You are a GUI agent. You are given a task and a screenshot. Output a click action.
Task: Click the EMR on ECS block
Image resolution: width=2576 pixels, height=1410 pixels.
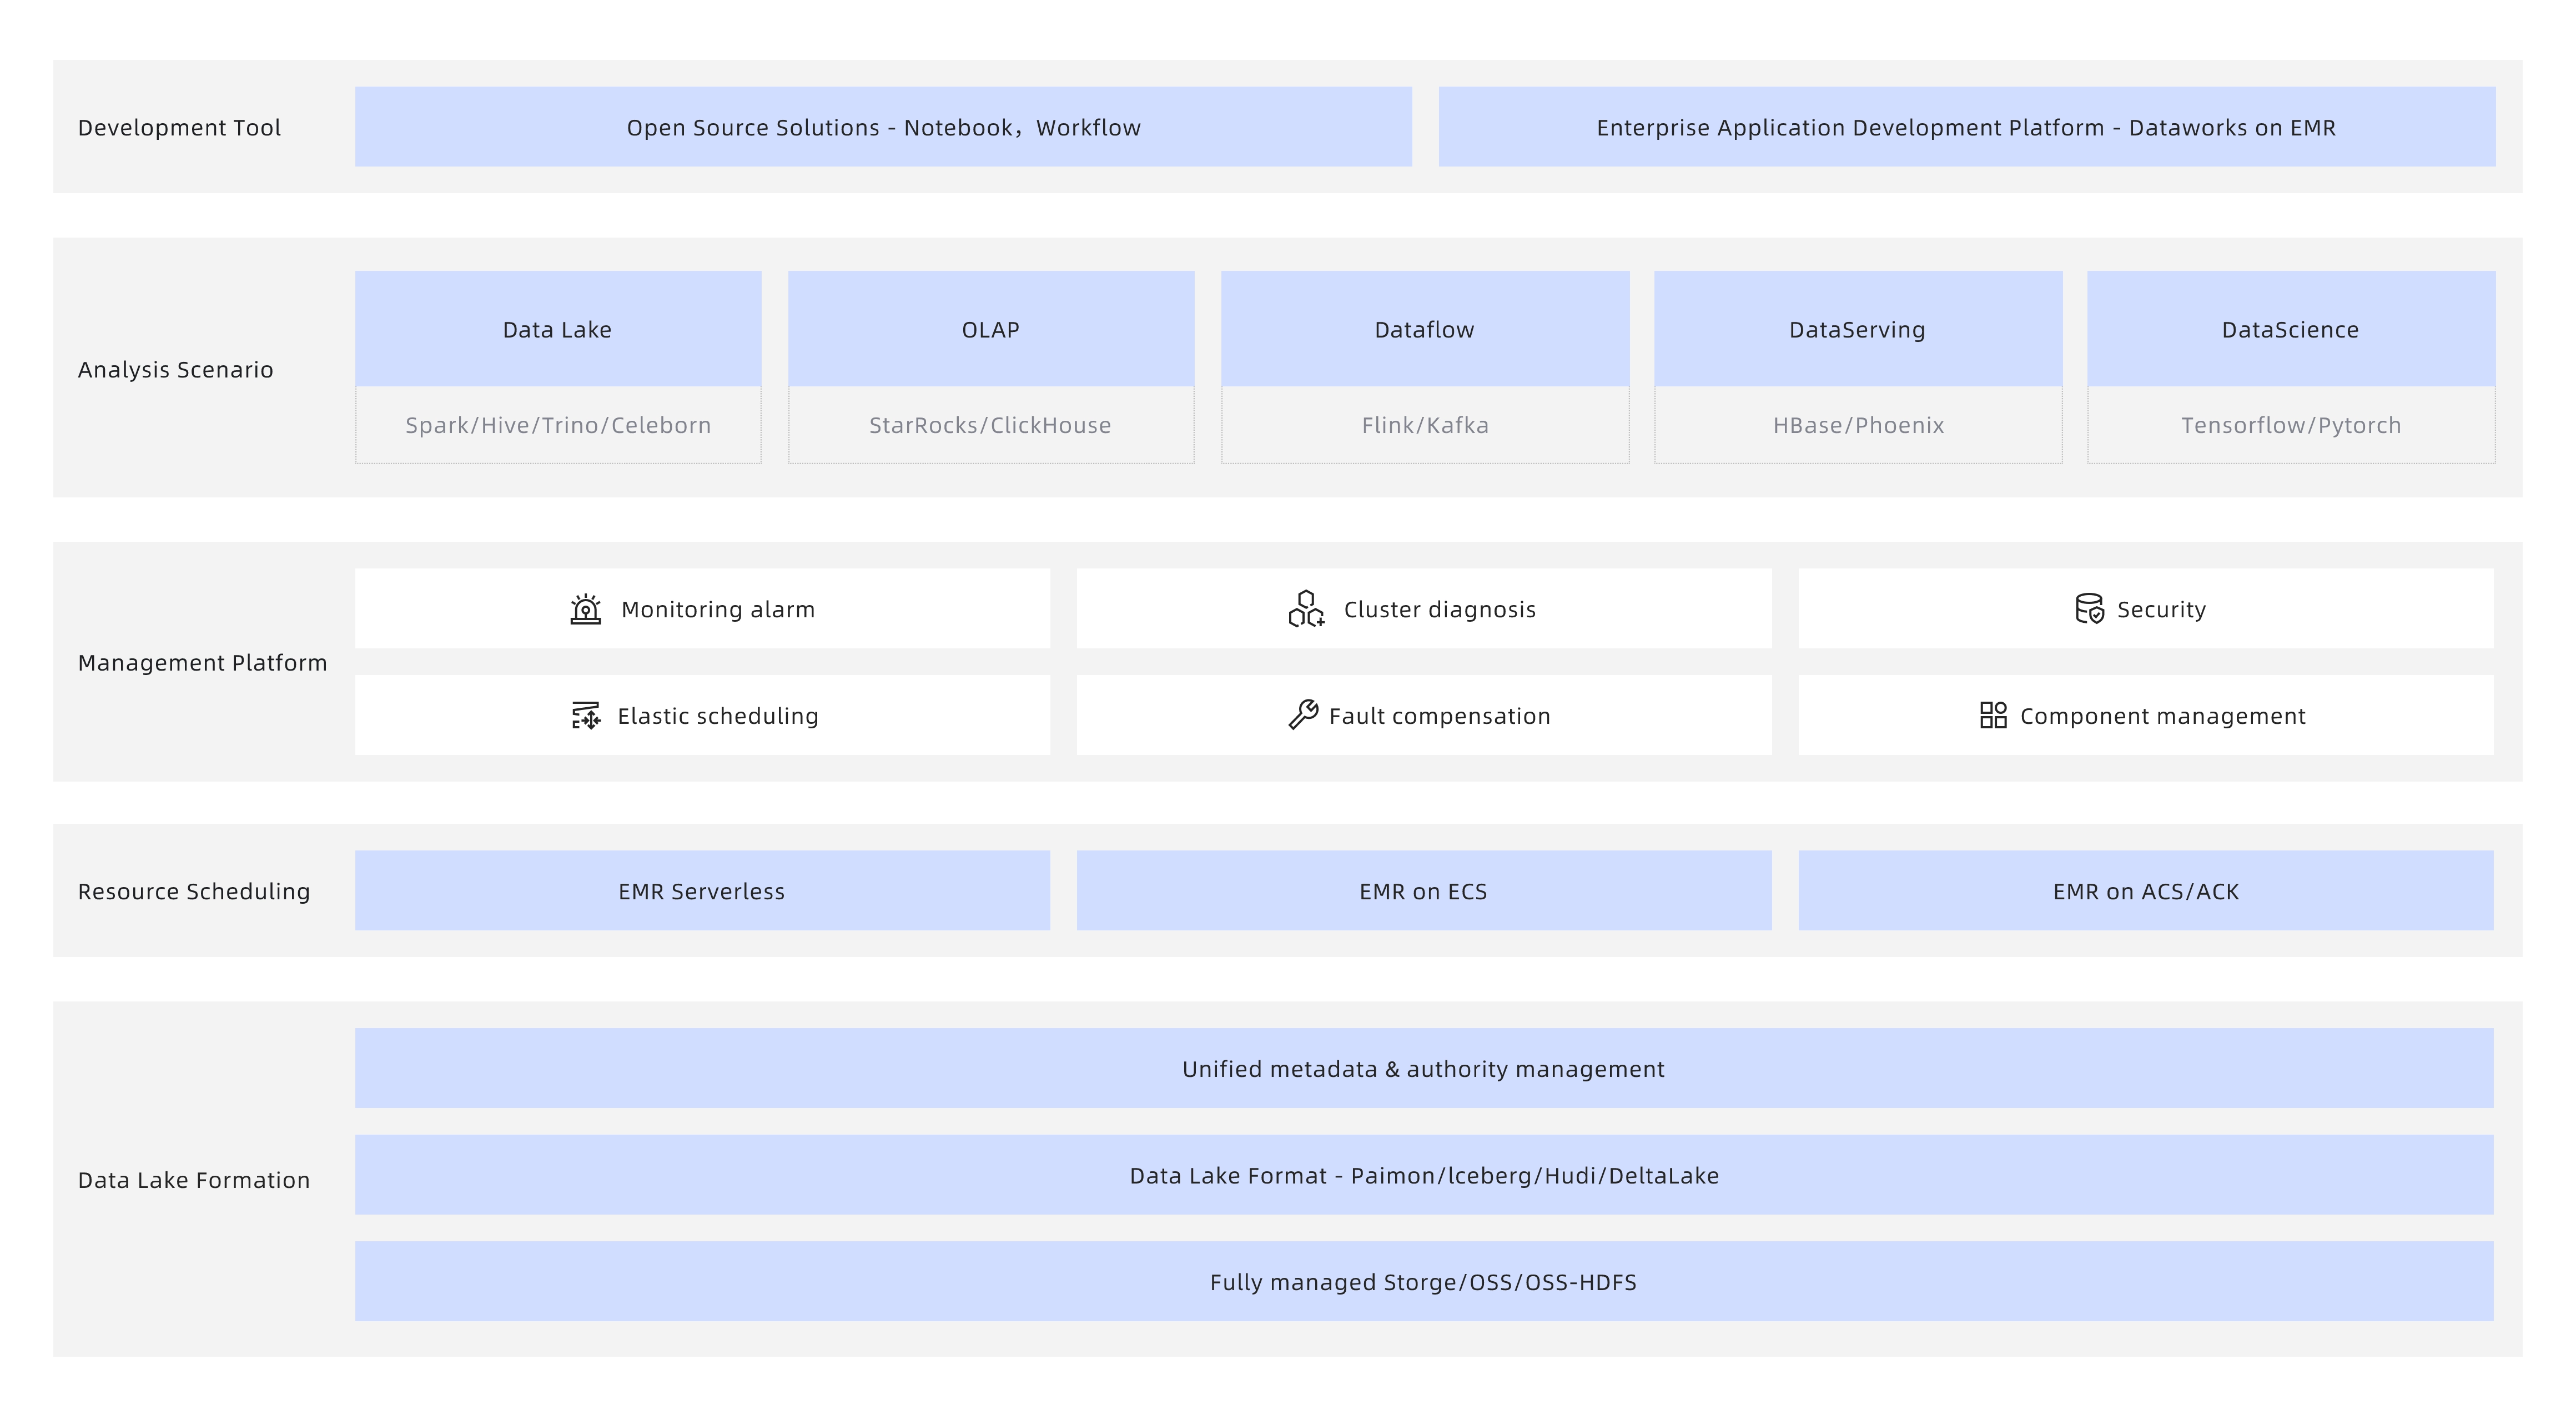pyautogui.click(x=1424, y=891)
